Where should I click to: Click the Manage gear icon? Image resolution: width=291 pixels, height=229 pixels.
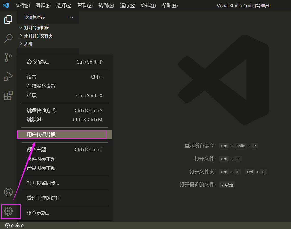click(x=8, y=211)
